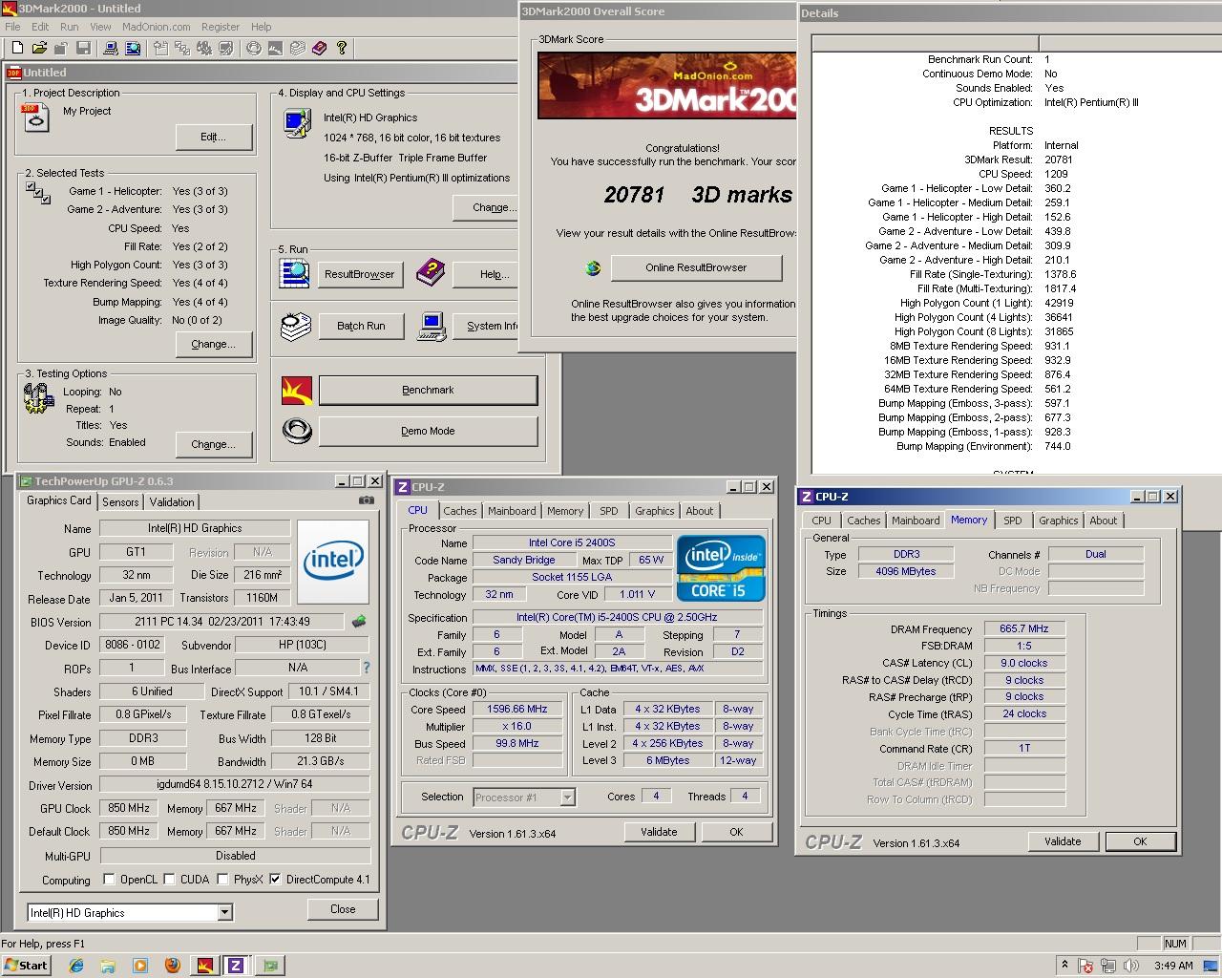Click the Intel logo in GPU-Z
Screen dimensions: 1222x978
(x=333, y=563)
